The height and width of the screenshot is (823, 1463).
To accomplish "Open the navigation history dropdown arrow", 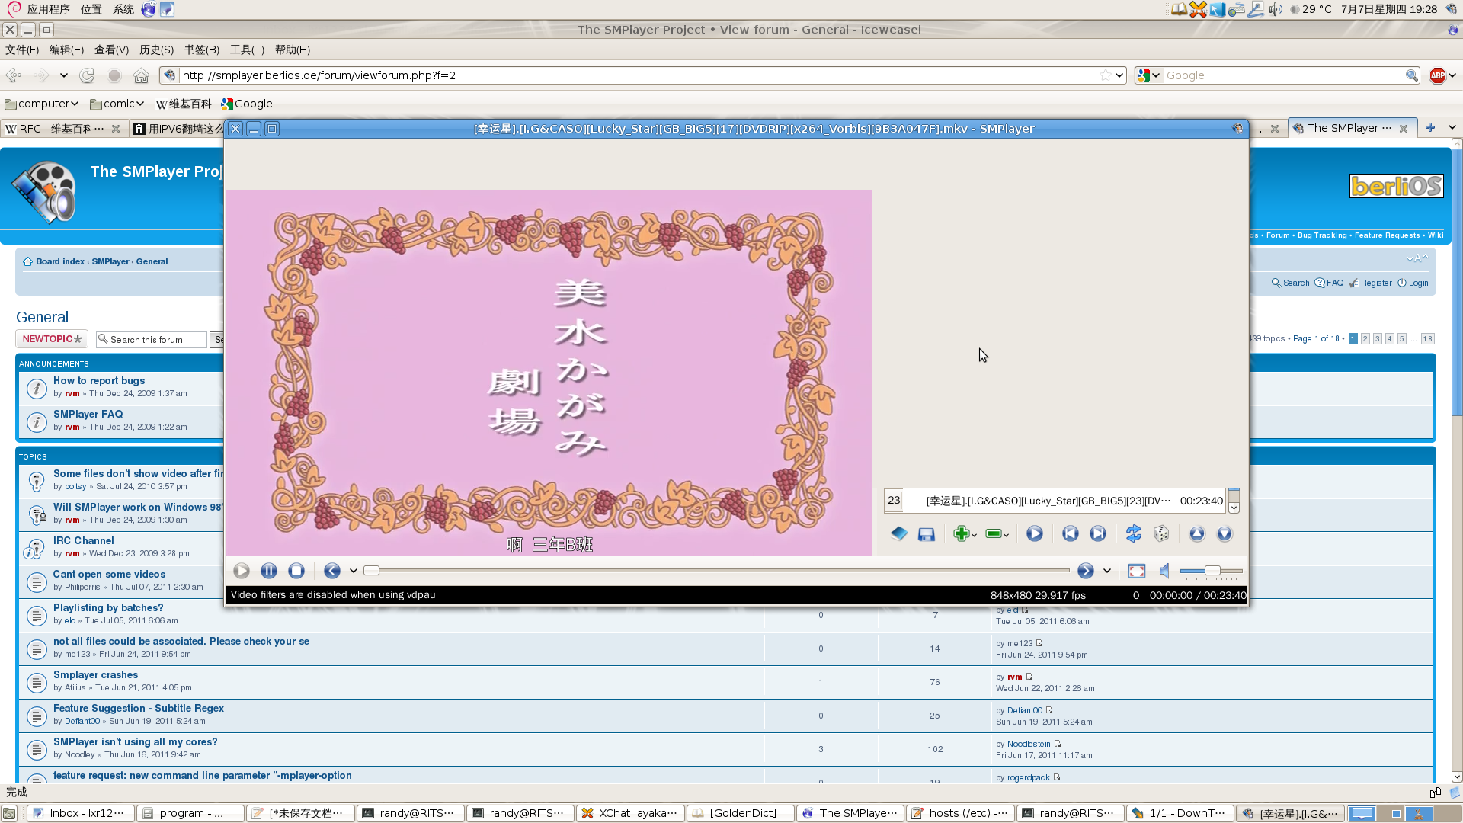I will [63, 75].
